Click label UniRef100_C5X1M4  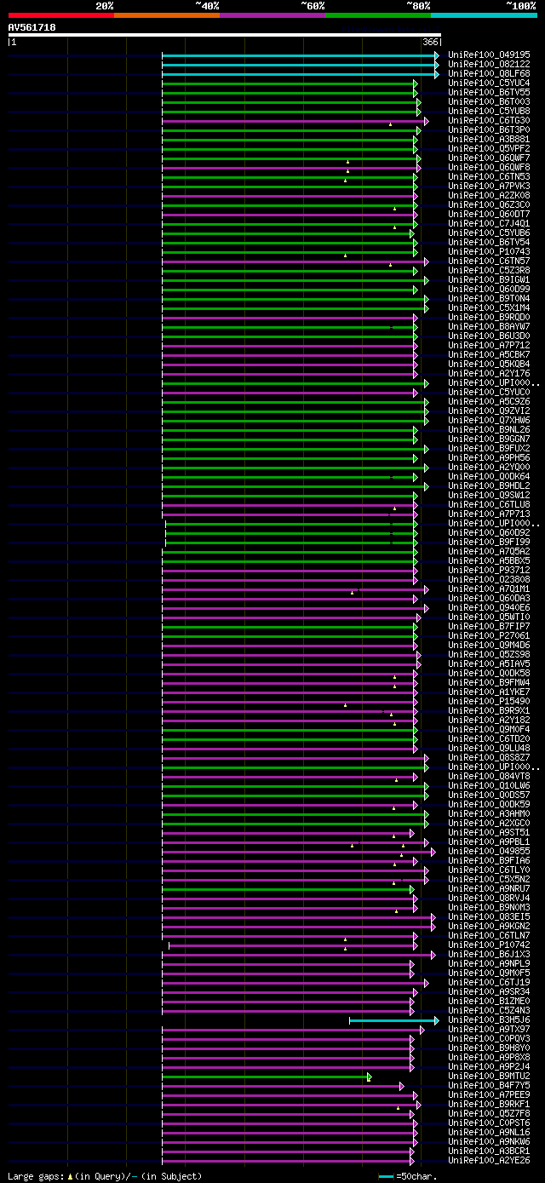tap(489, 307)
